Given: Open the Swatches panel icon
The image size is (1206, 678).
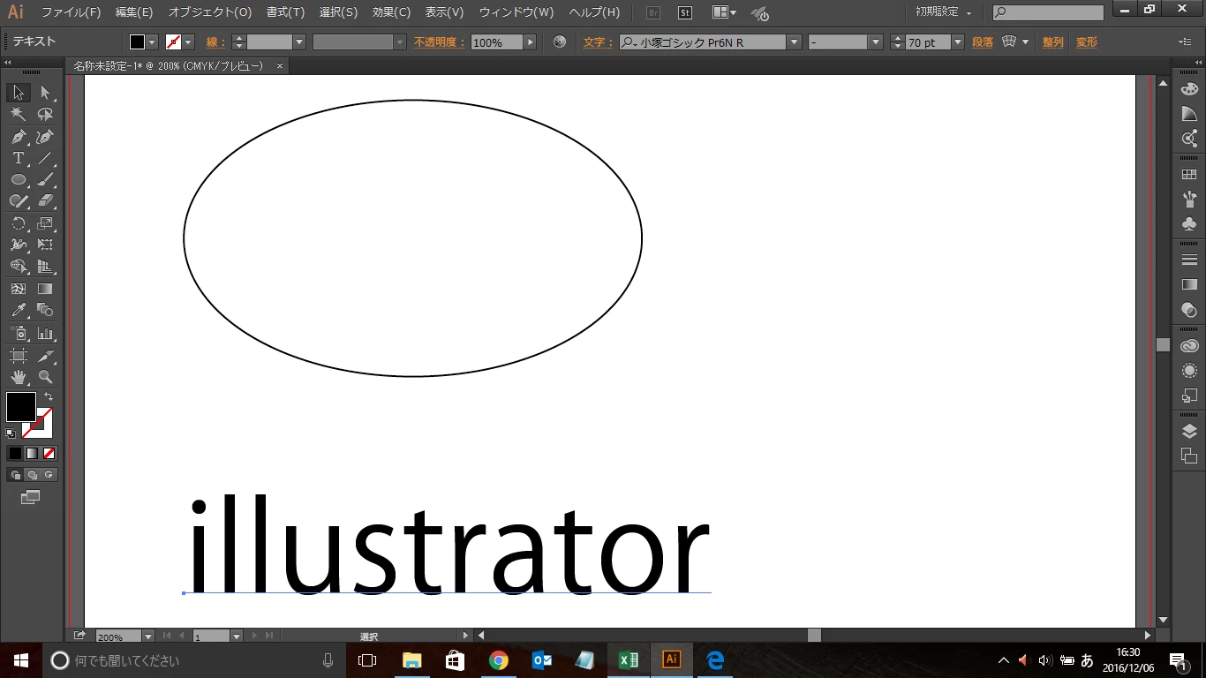Looking at the screenshot, I should (x=1189, y=175).
